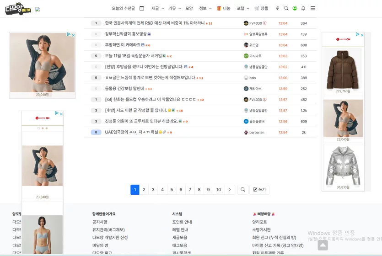Open the calendar icon next to 오늘의 추천글
The height and width of the screenshot is (256, 382).
coord(142,8)
